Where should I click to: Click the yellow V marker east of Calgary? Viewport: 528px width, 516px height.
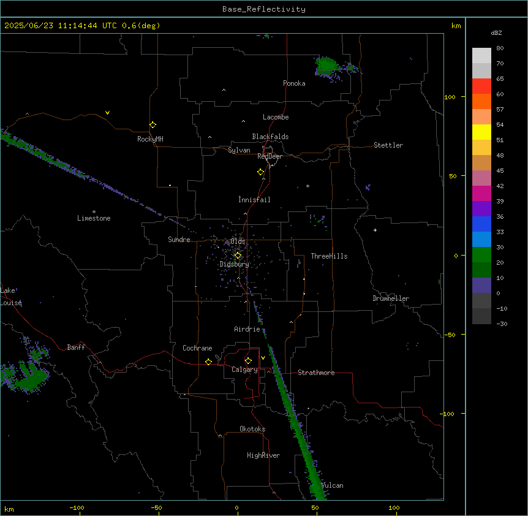[x=263, y=358]
